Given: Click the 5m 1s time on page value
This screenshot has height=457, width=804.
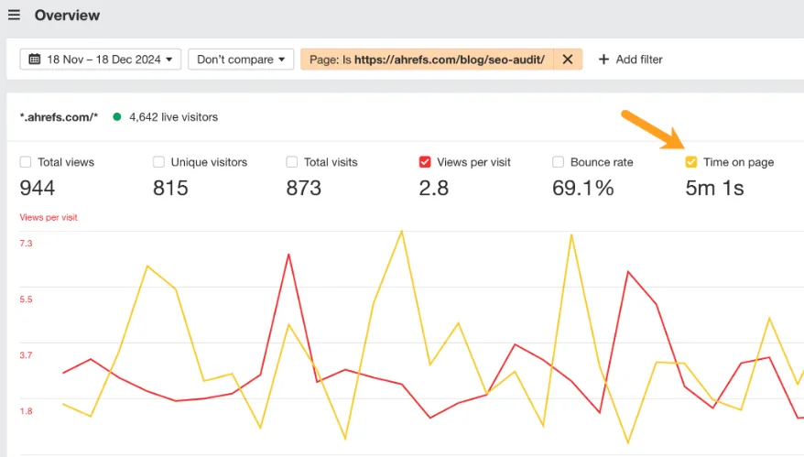Looking at the screenshot, I should pyautogui.click(x=715, y=188).
